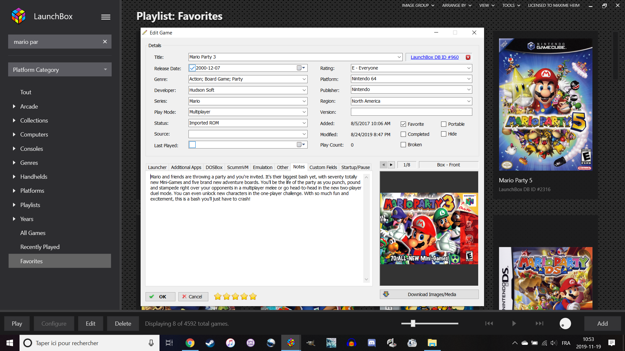Click OK in Edit Game dialog

(x=160, y=296)
